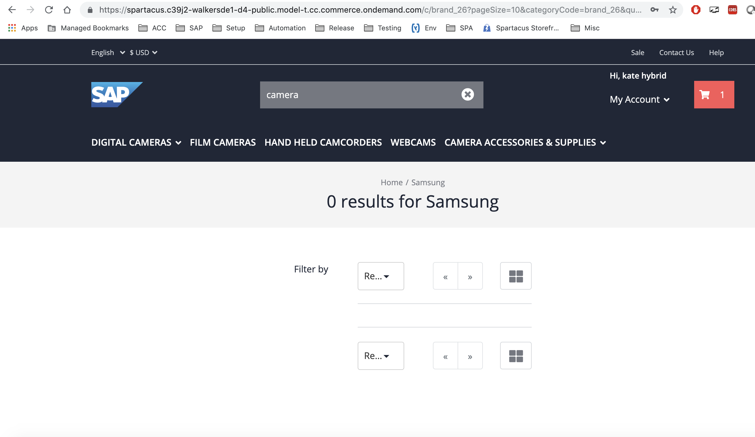
Task: Open the Help link
Action: click(x=716, y=53)
